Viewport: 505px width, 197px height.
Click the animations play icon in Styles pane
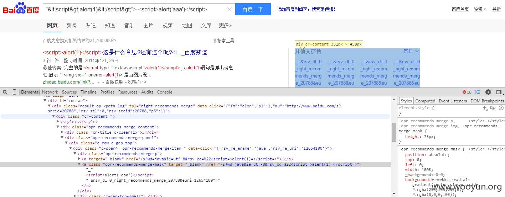pos(501,108)
